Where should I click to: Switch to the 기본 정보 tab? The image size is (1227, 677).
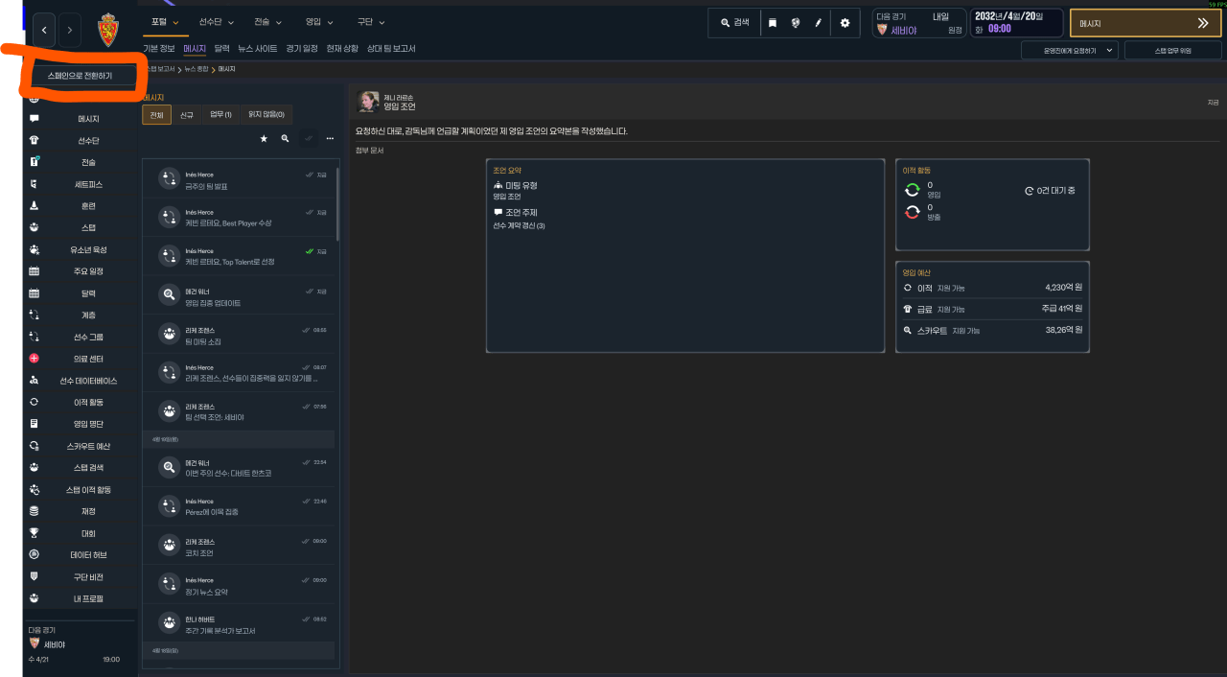[x=159, y=48]
